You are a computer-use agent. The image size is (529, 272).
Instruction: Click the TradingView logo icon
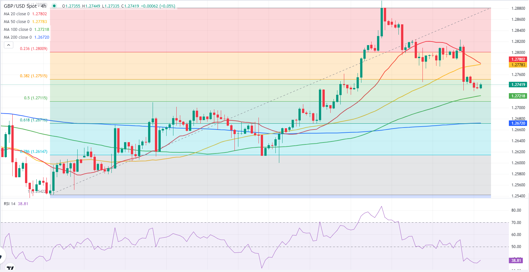tap(10, 268)
